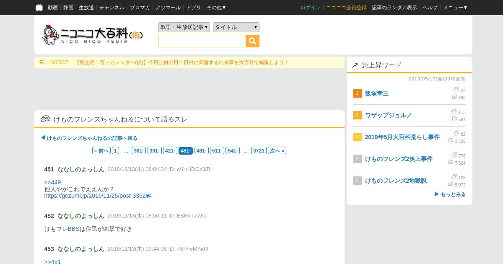Click the >>449 reply anchor
503x264 pixels.
[52, 182]
